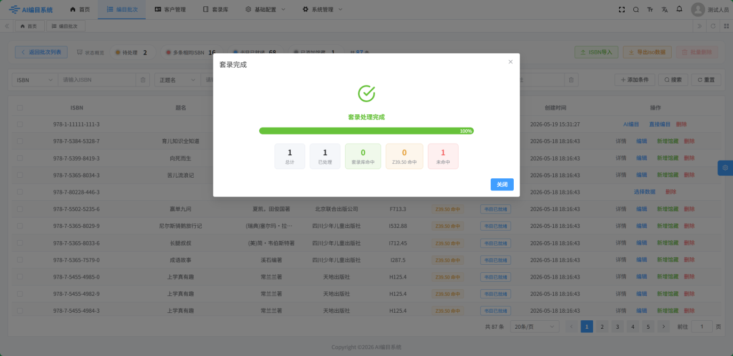Click 返回批次列表 button
This screenshot has width=733, height=356.
pos(41,52)
